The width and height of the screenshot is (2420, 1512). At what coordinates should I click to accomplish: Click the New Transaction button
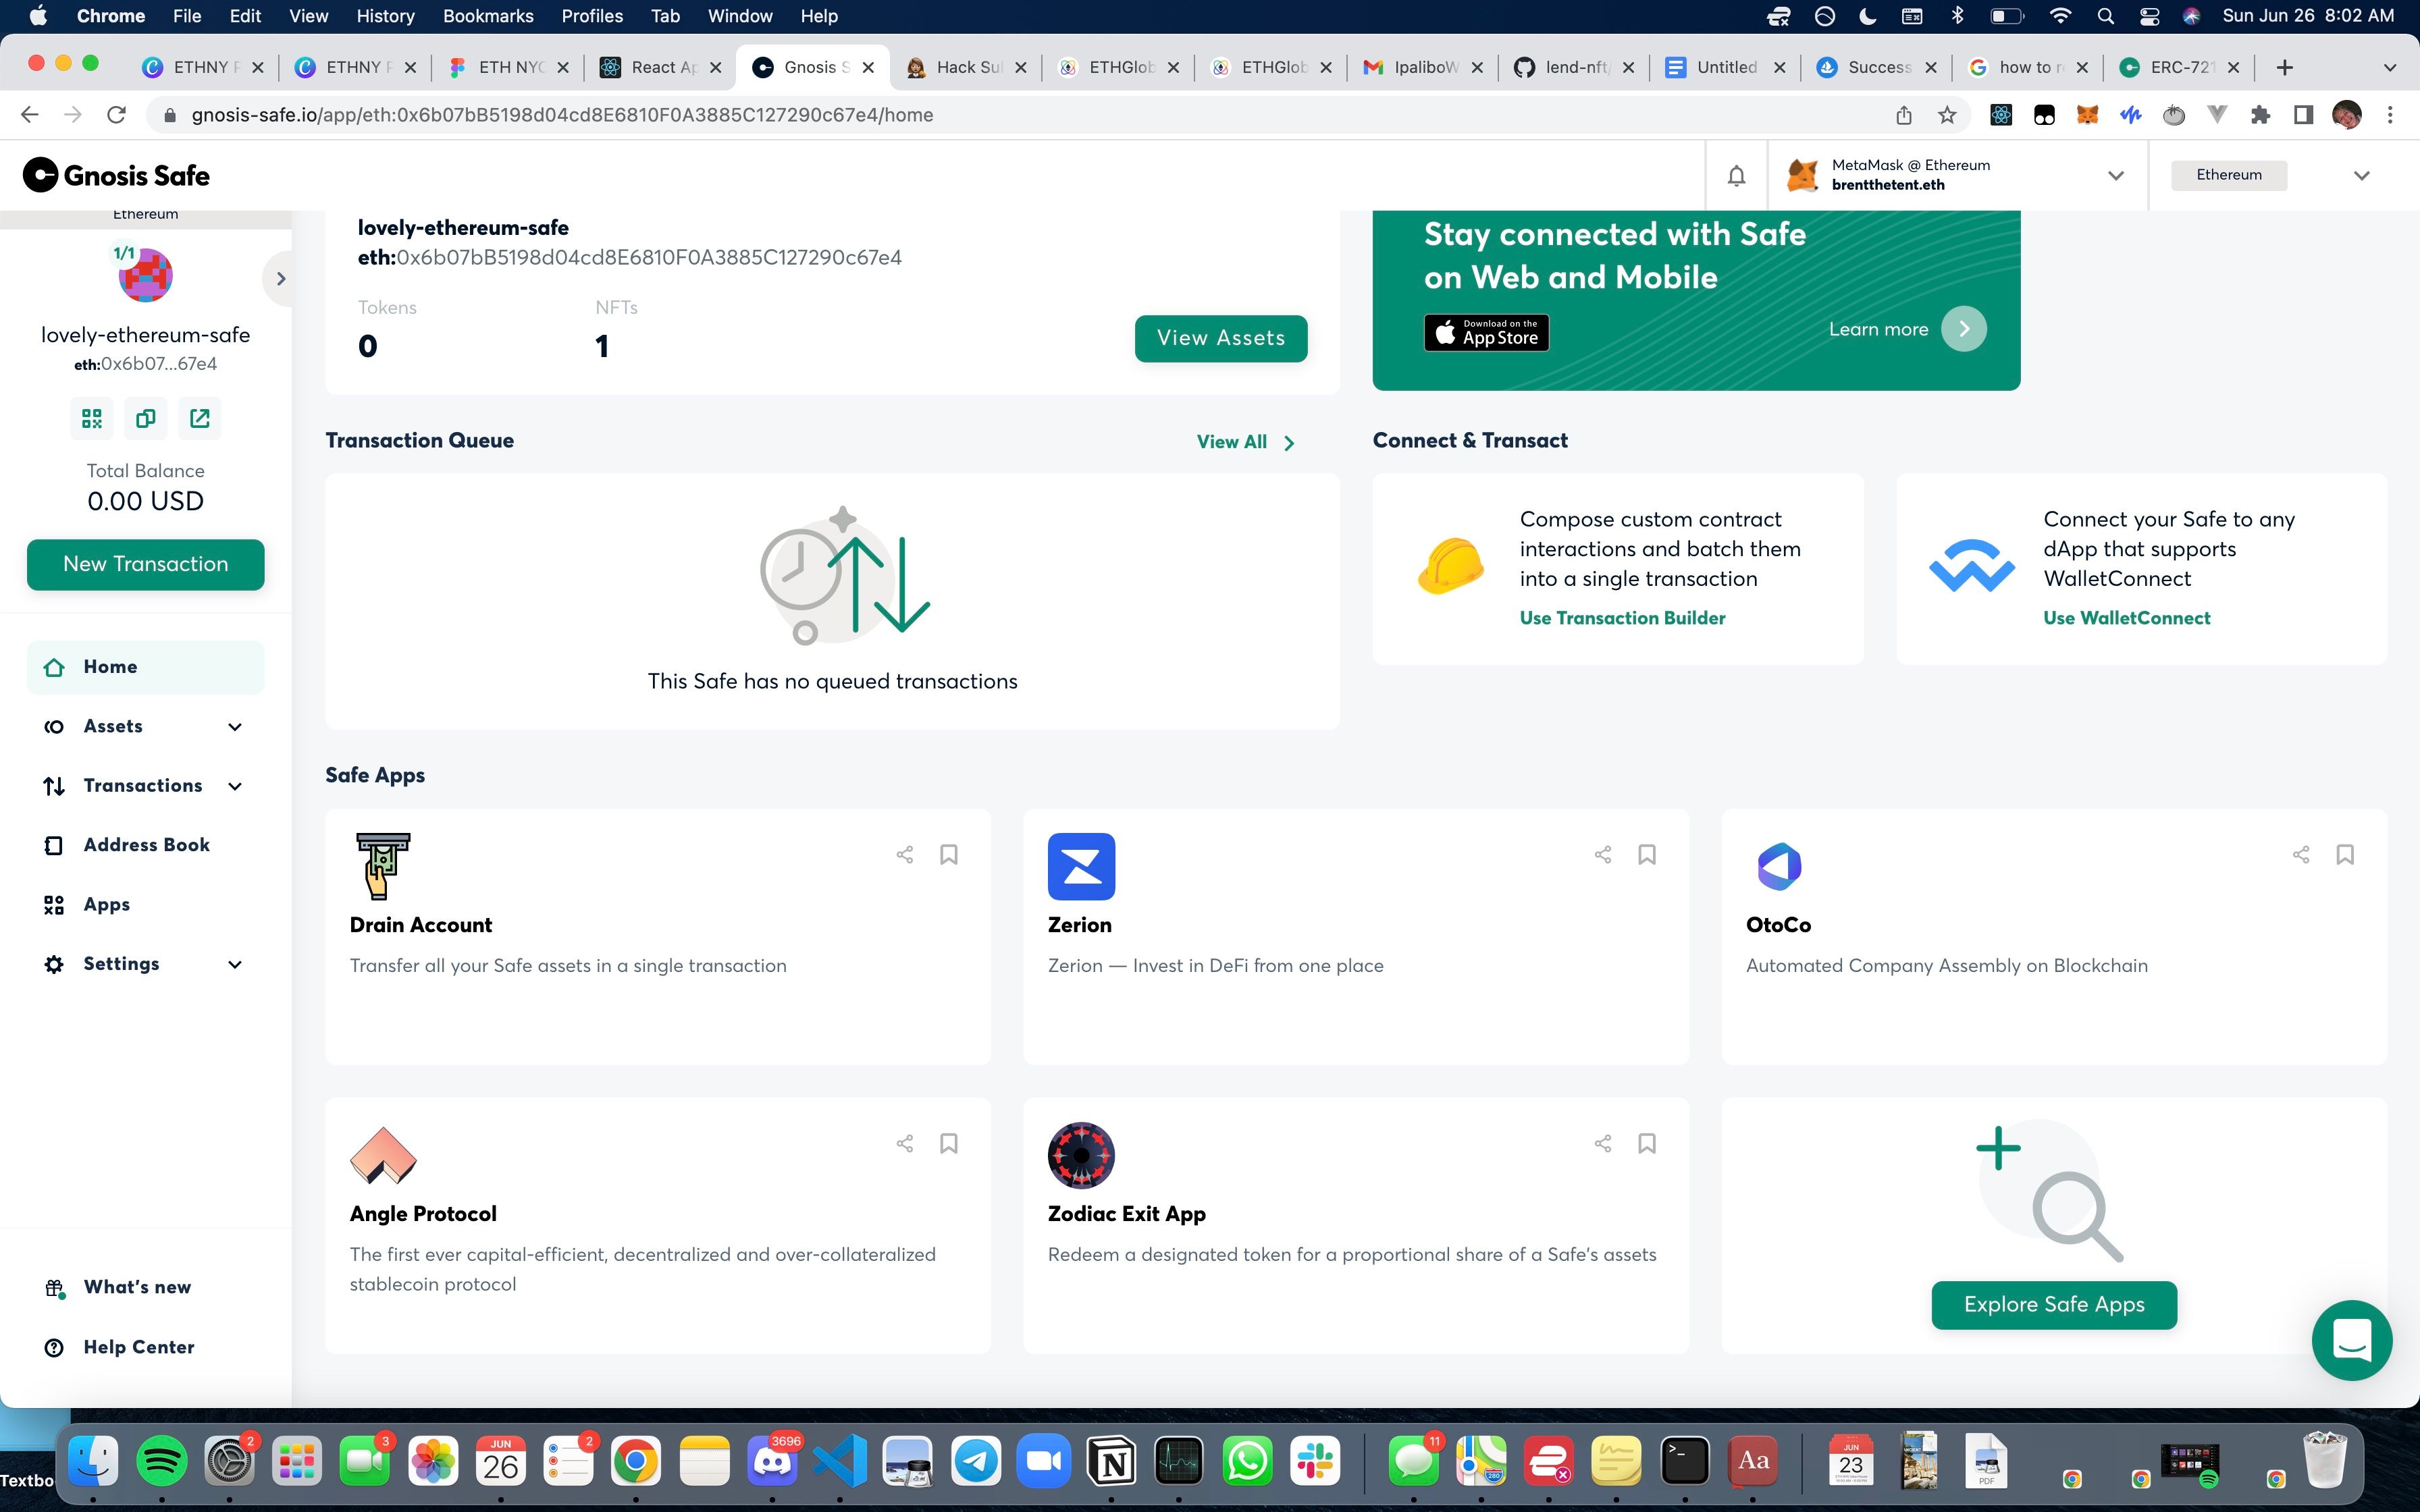point(144,563)
